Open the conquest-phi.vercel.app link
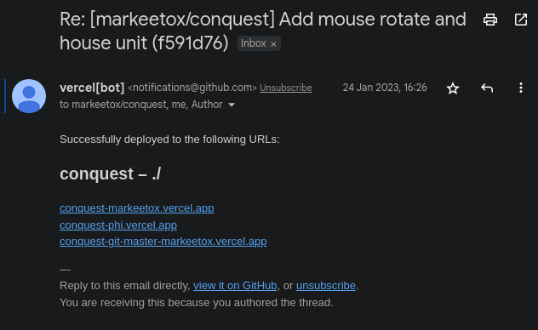Image resolution: width=538 pixels, height=330 pixels. tap(118, 225)
